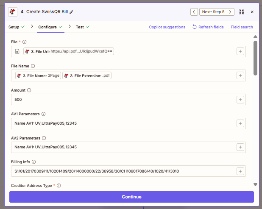This screenshot has width=262, height=209.
Task: Click the plus icon in AV1 Parameters
Action: click(x=240, y=123)
